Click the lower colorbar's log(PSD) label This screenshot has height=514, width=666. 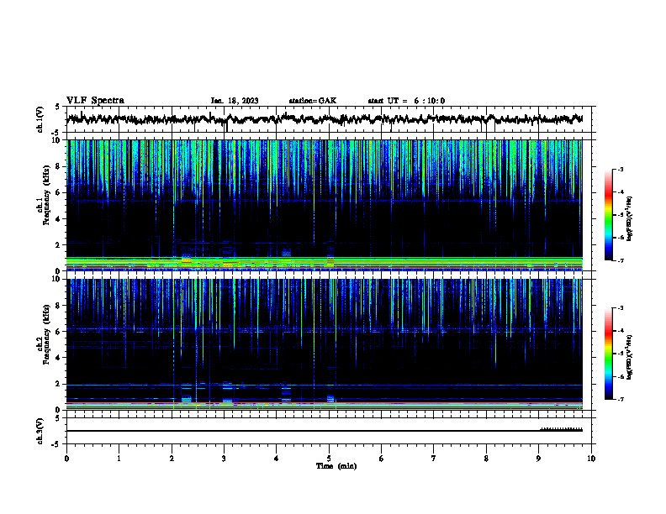click(629, 357)
